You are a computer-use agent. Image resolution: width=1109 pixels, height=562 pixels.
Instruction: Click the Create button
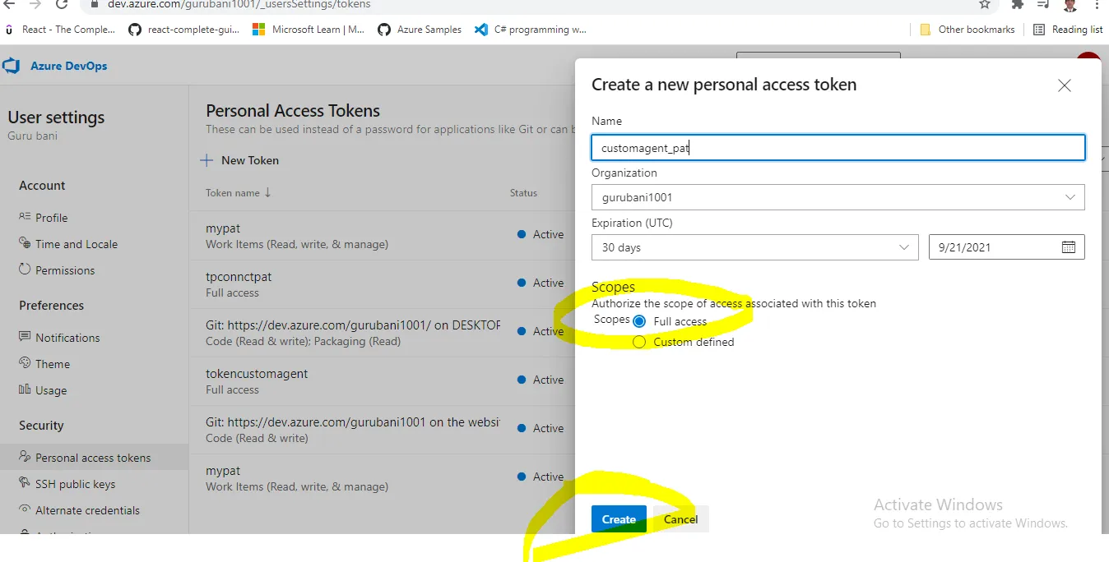[619, 519]
